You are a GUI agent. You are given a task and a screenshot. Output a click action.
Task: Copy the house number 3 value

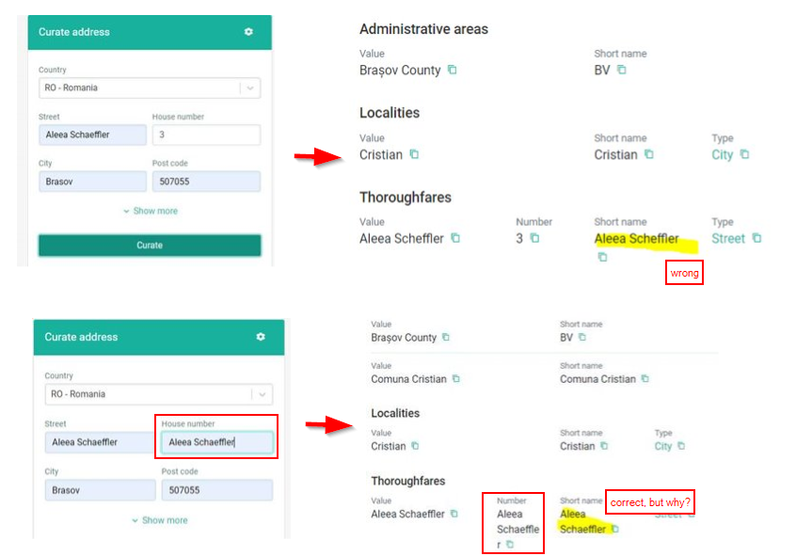tap(534, 239)
